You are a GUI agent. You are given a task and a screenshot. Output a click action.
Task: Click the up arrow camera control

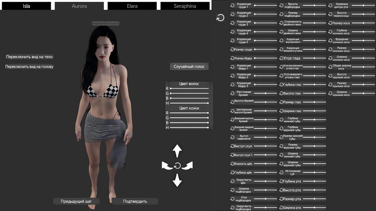[177, 151]
